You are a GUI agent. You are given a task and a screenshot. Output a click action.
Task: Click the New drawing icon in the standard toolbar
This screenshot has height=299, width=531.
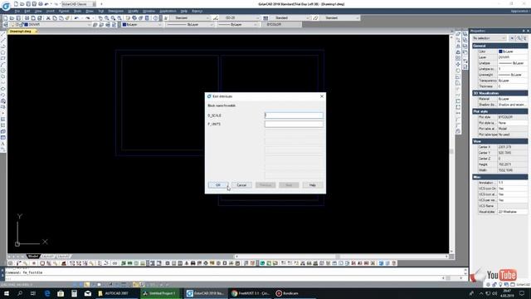click(6, 18)
